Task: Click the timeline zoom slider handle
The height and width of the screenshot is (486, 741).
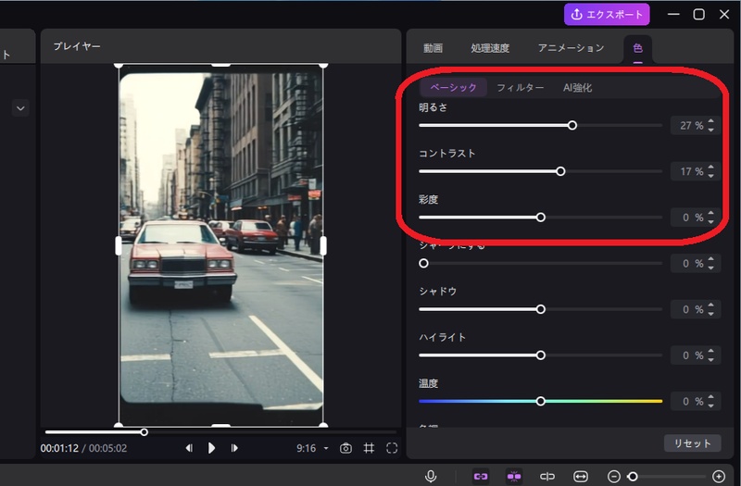Action: pyautogui.click(x=633, y=476)
